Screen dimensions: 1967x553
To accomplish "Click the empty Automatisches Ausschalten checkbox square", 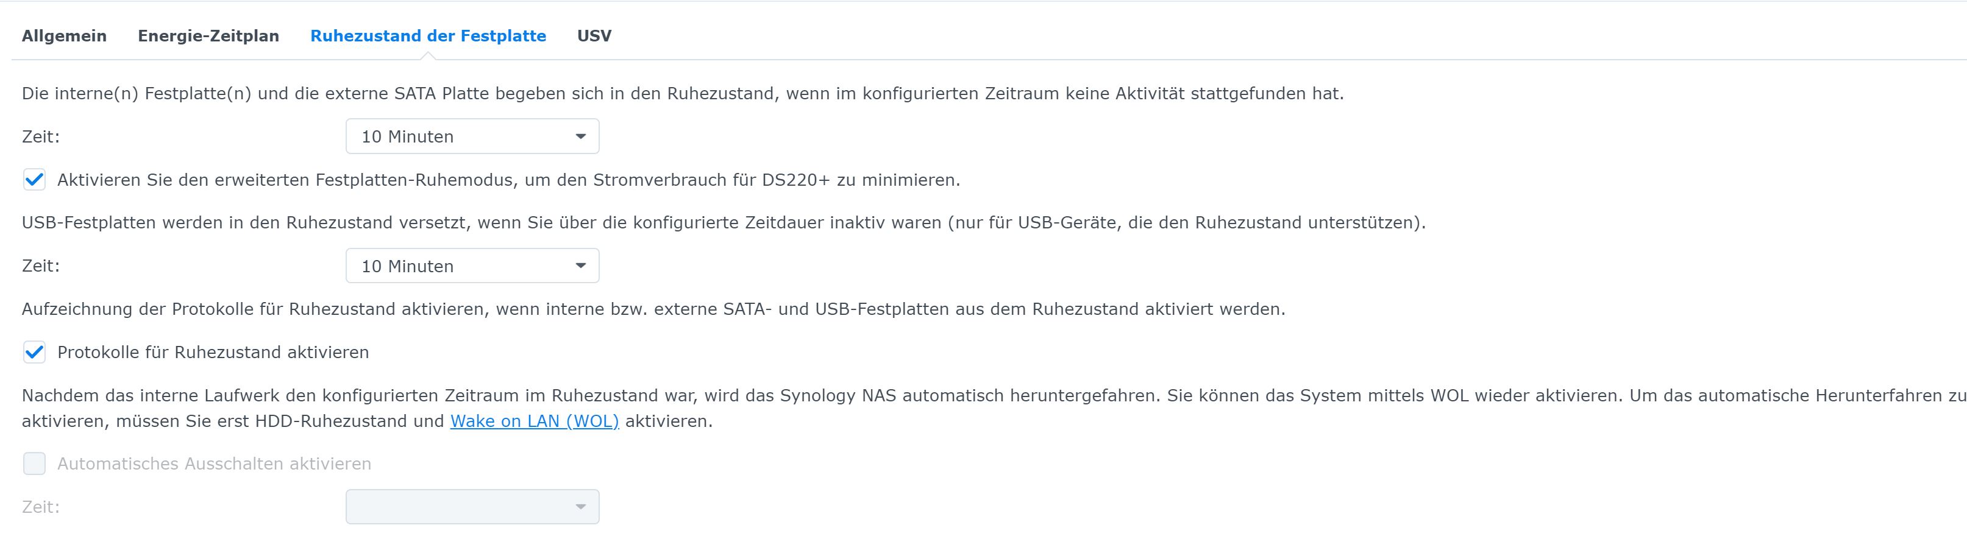I will [34, 463].
